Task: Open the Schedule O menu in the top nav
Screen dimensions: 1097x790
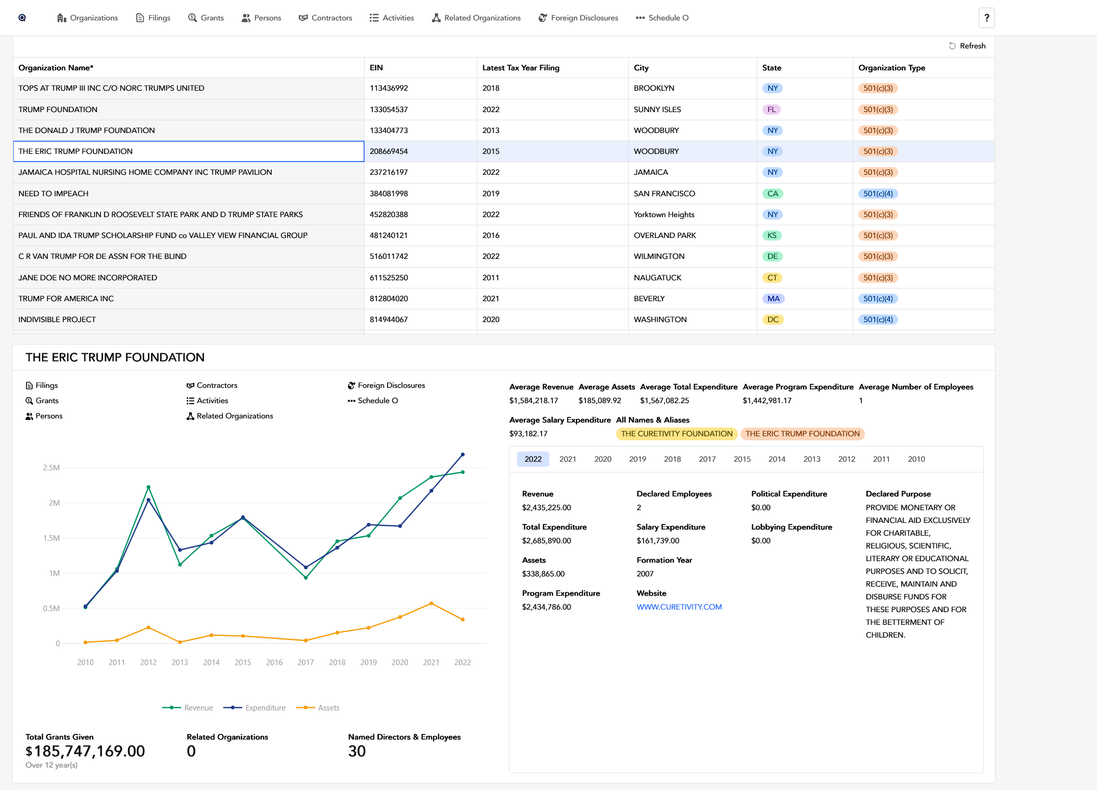Action: (662, 18)
